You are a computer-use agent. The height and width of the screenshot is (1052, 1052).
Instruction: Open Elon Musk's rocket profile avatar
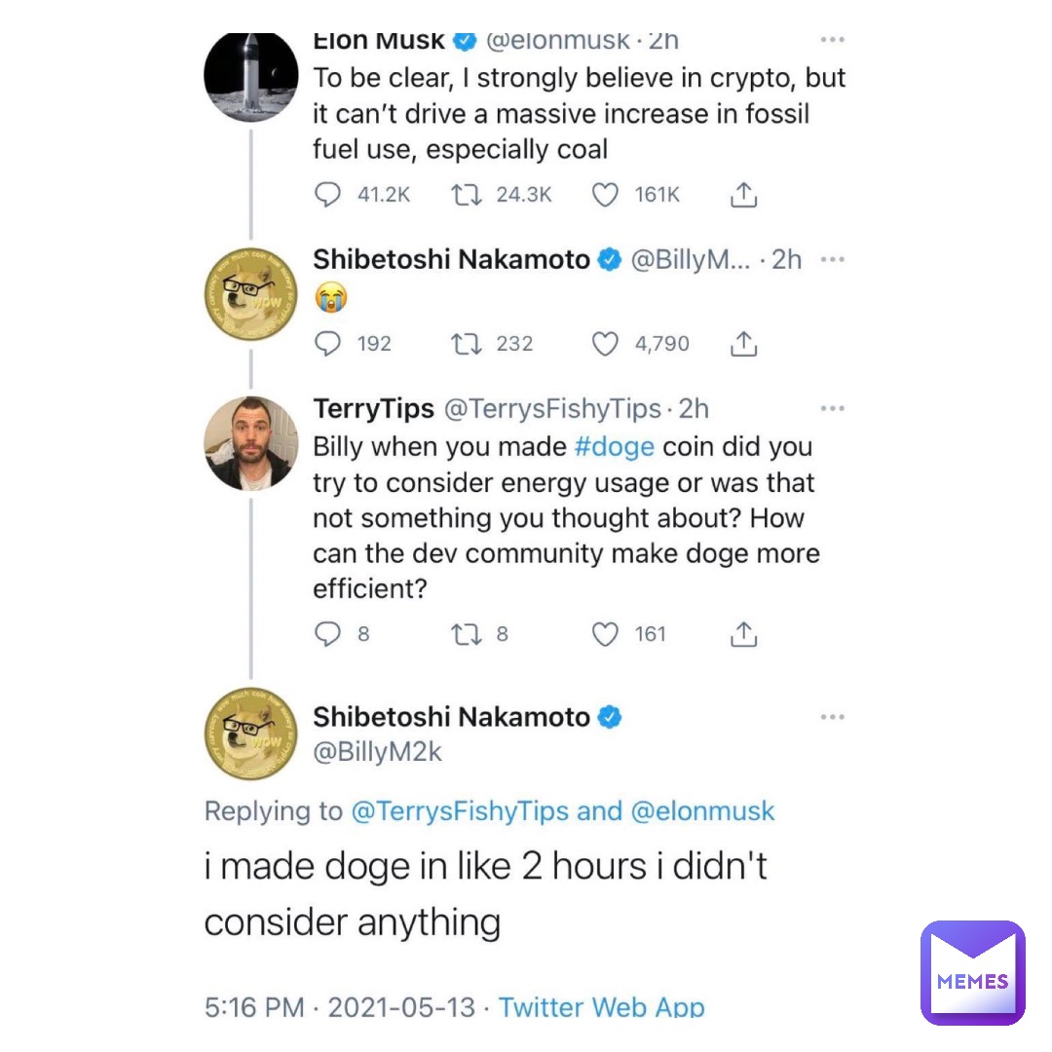(250, 76)
